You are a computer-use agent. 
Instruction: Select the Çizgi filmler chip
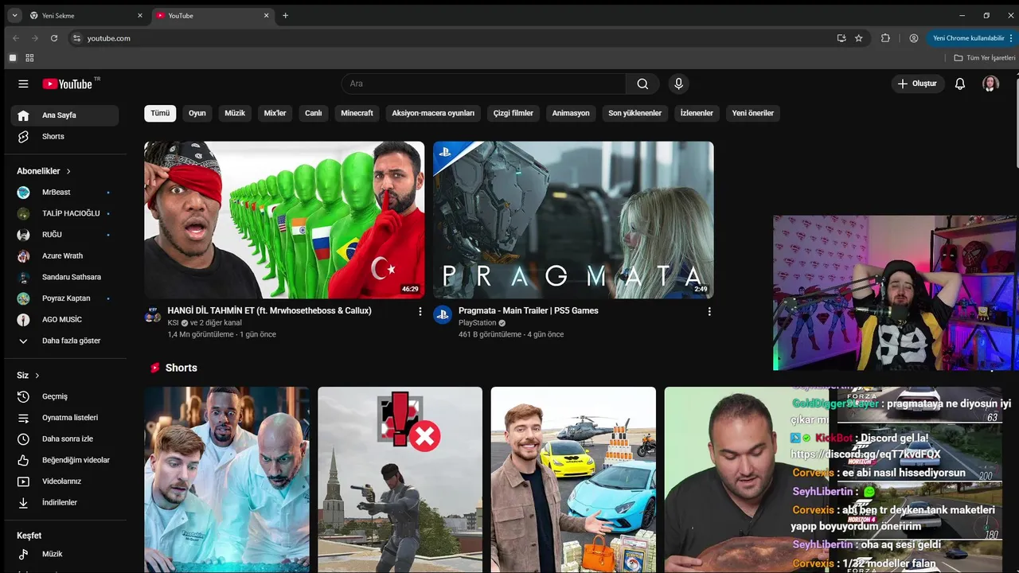(513, 113)
